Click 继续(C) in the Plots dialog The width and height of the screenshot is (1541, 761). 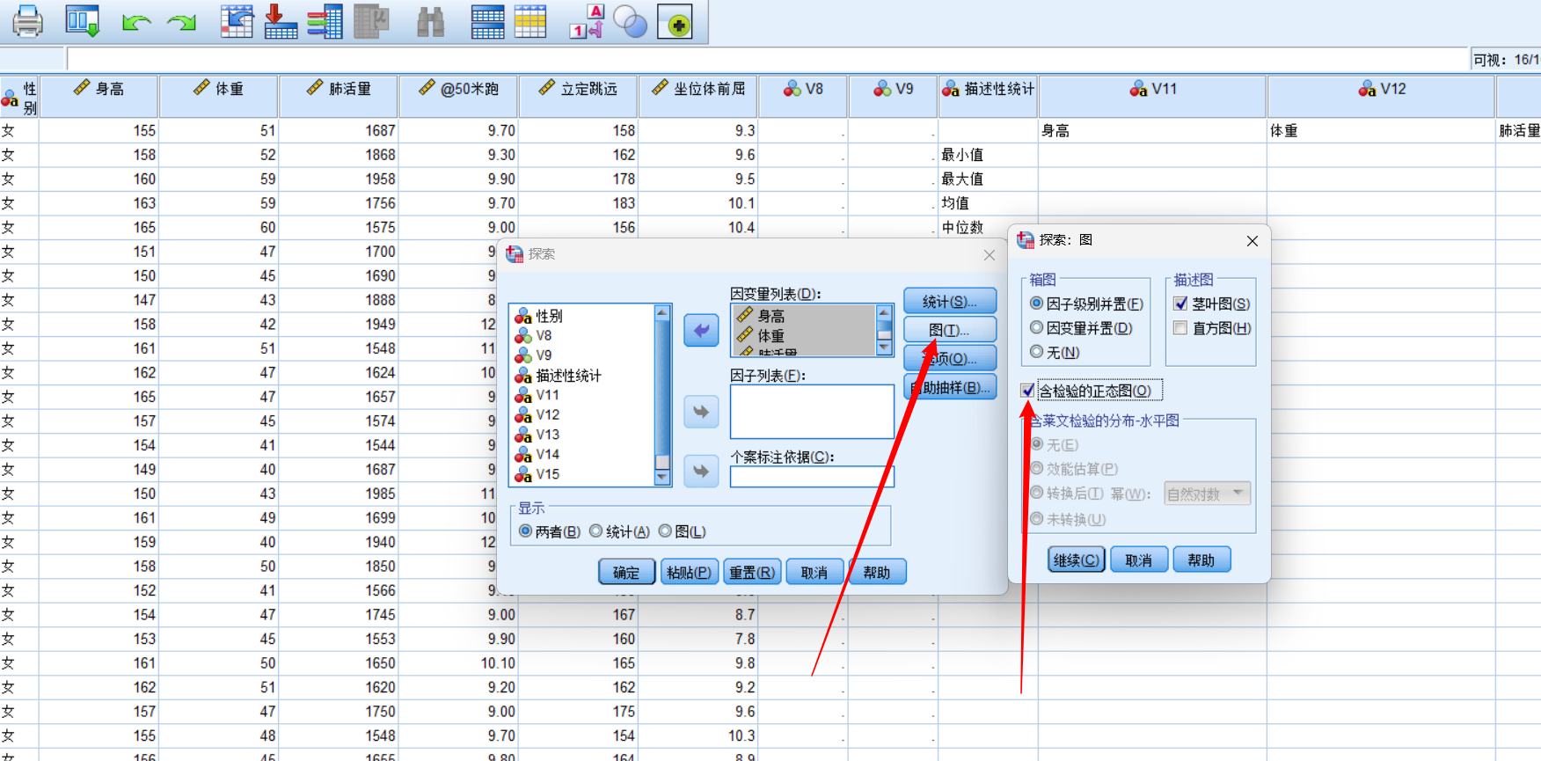coord(1077,560)
